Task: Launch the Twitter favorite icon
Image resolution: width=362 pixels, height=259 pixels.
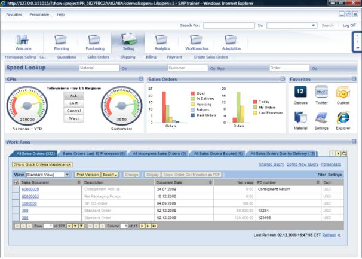Action: point(321,92)
